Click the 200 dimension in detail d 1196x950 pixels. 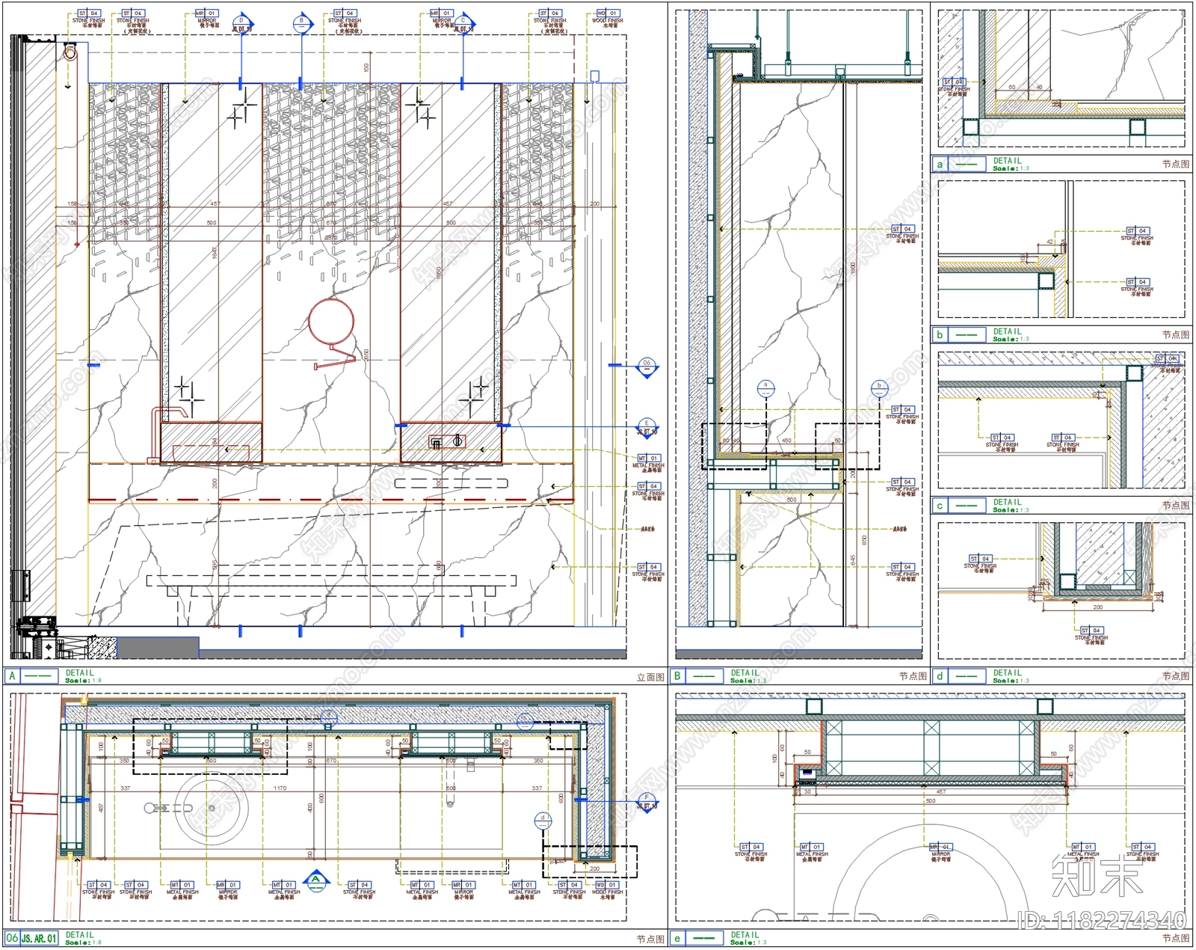1098,607
